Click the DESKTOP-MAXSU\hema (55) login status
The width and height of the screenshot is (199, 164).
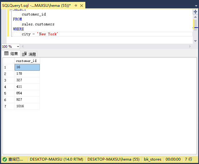point(113,159)
